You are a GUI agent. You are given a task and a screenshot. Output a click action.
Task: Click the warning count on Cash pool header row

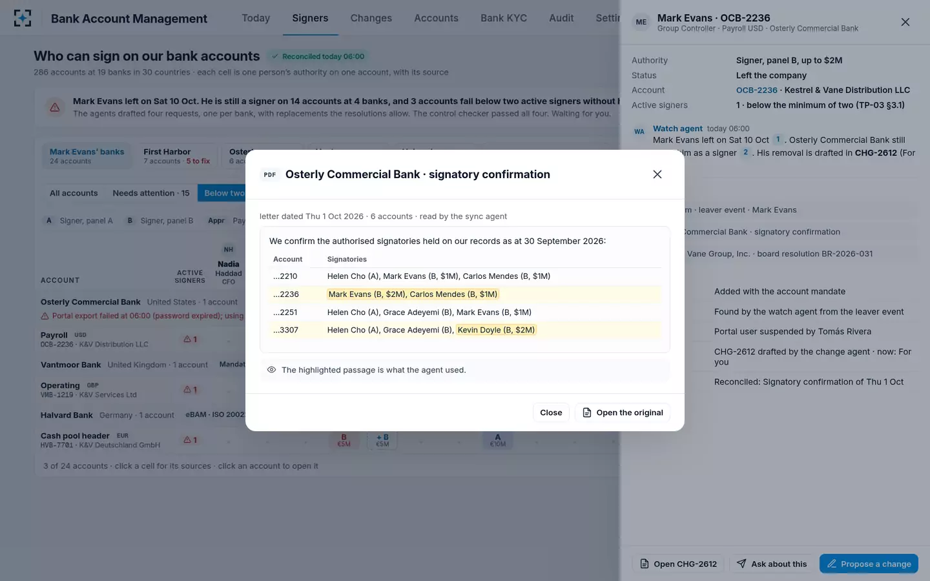click(x=190, y=440)
